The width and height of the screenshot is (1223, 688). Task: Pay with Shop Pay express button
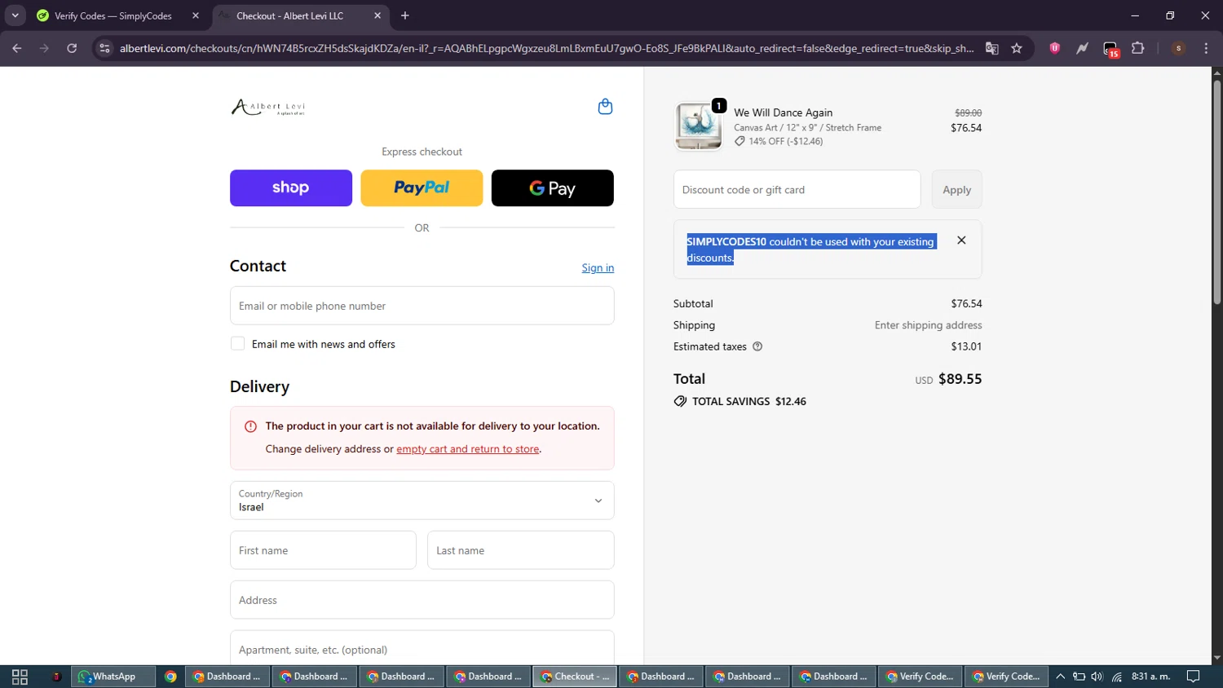[x=291, y=187]
